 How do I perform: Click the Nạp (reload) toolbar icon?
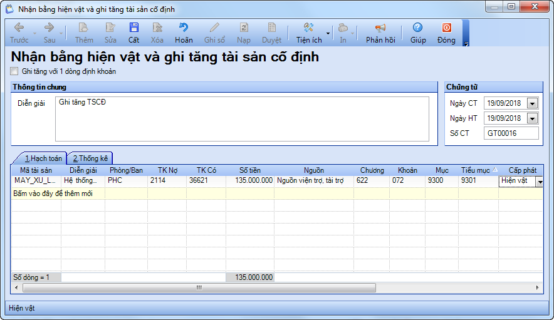coord(244,33)
